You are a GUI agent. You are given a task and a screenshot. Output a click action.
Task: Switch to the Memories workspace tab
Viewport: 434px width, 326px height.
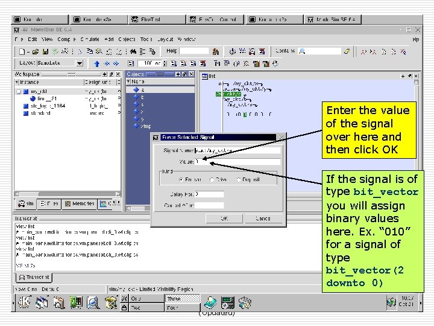point(80,204)
